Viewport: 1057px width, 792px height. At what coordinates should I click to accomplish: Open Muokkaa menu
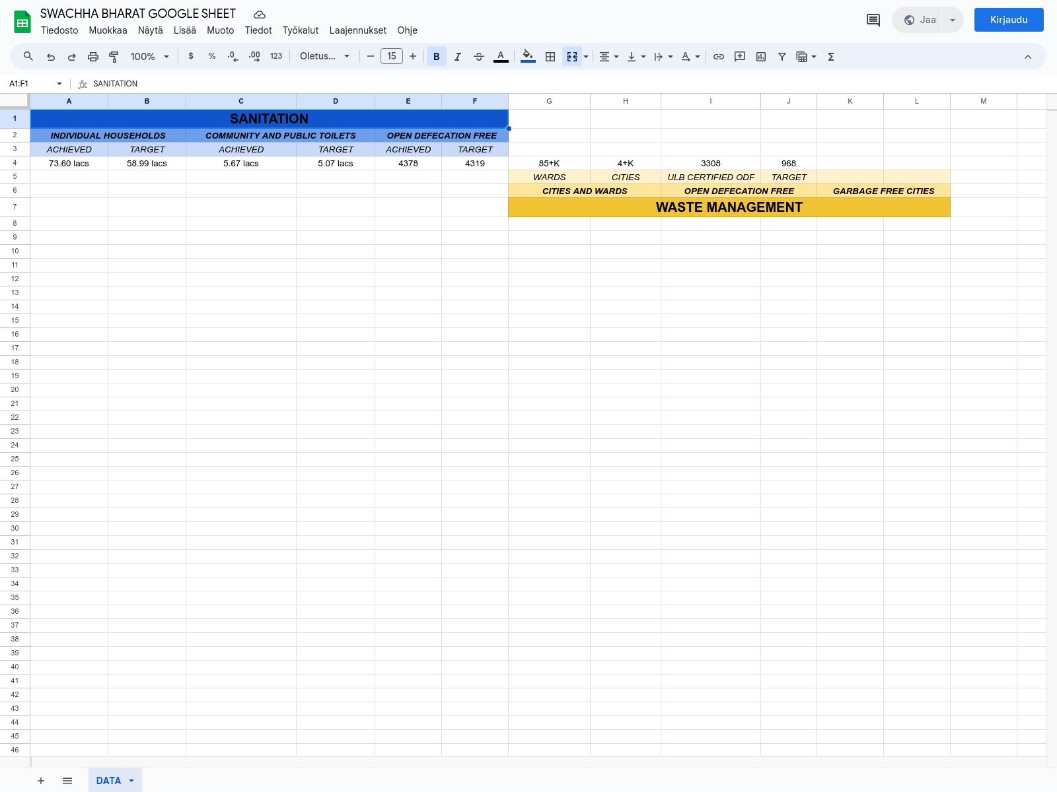(108, 30)
